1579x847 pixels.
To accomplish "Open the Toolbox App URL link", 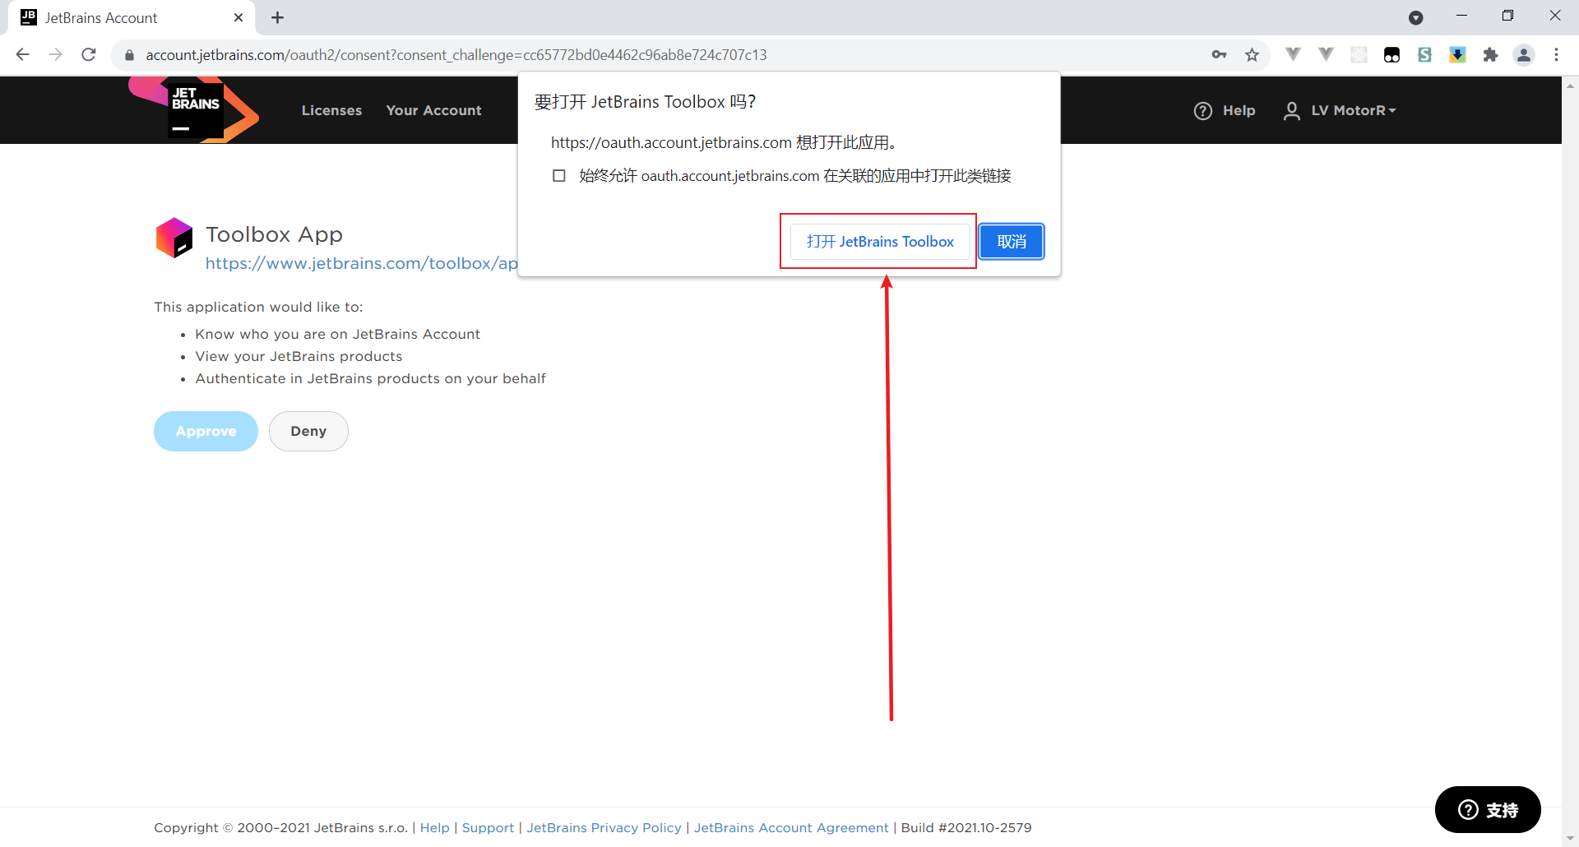I will 361,263.
